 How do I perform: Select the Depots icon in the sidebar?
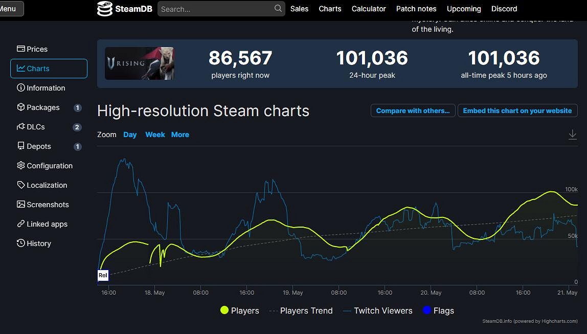click(x=21, y=146)
